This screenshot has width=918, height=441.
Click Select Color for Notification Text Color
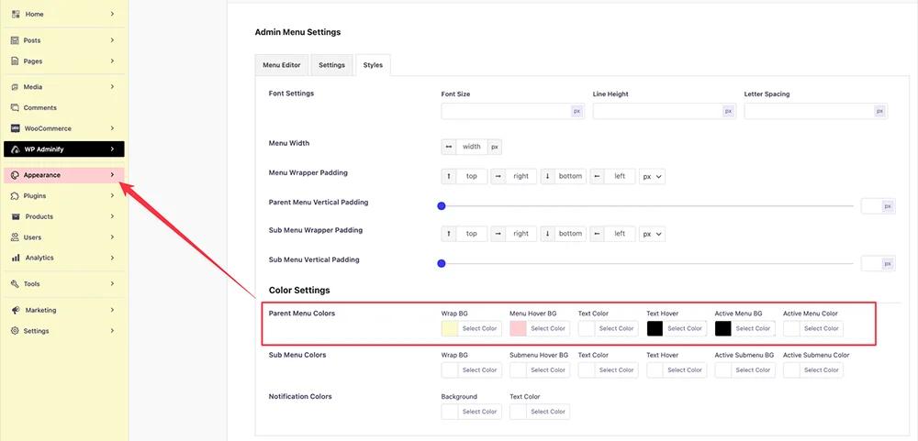tap(547, 412)
